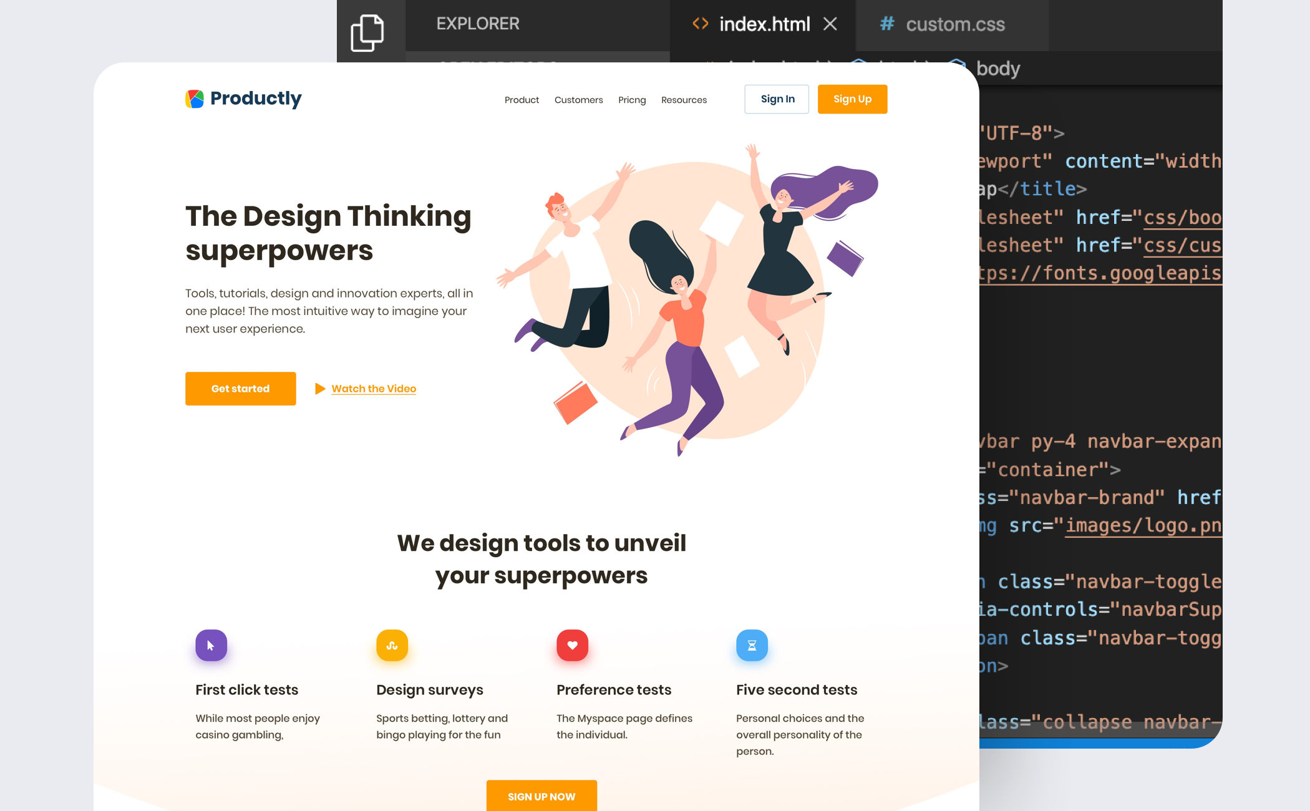Viewport: 1310px width, 811px height.
Task: Click the Five second tests timer icon
Action: click(x=751, y=644)
